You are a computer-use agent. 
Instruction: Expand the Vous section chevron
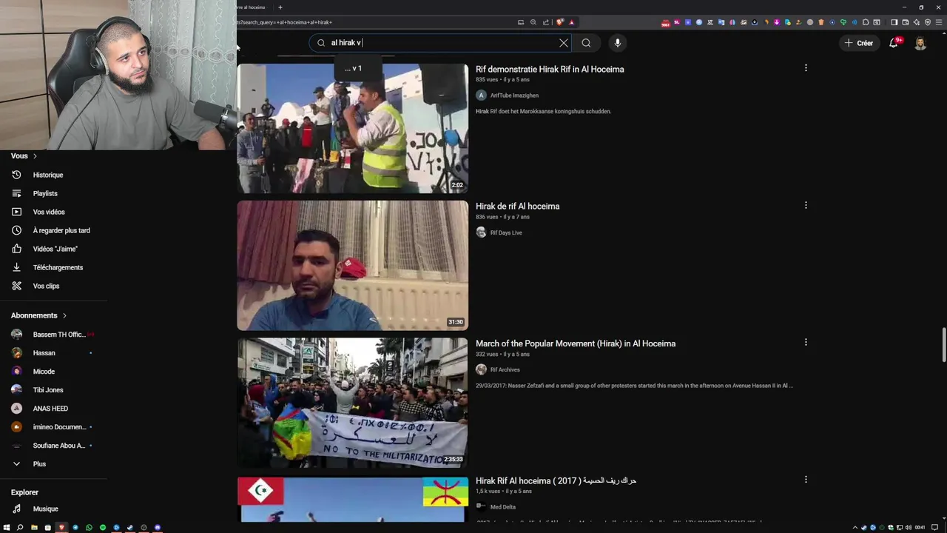pos(35,156)
